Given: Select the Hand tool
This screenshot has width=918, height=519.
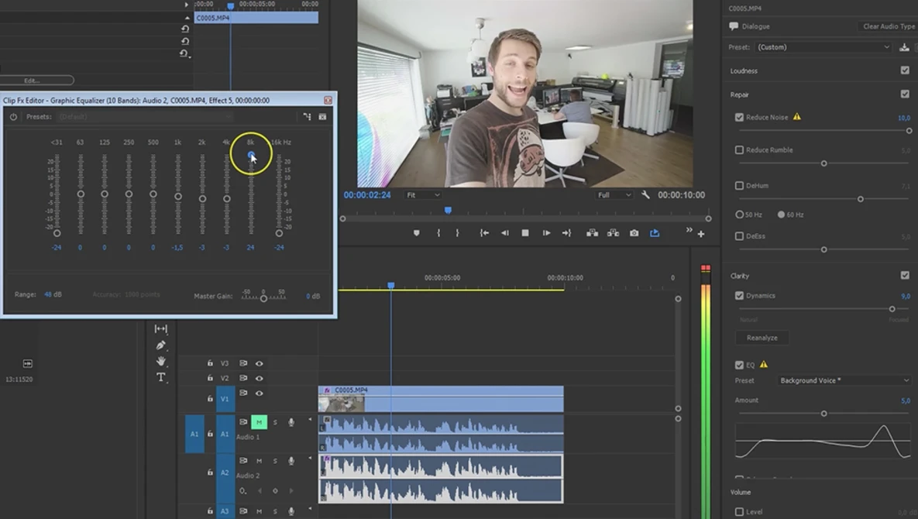Looking at the screenshot, I should click(x=160, y=361).
